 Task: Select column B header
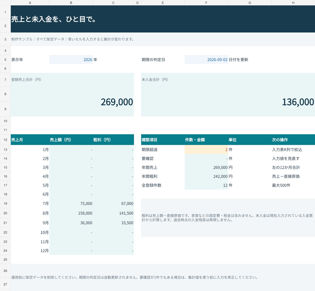[71, 3]
